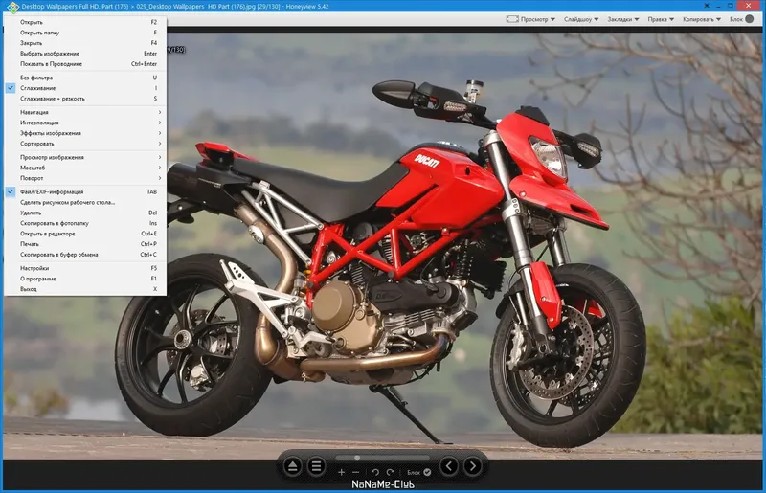Click Скопировать в буфер обмена
Viewport: 766px width, 493px height.
(85, 255)
